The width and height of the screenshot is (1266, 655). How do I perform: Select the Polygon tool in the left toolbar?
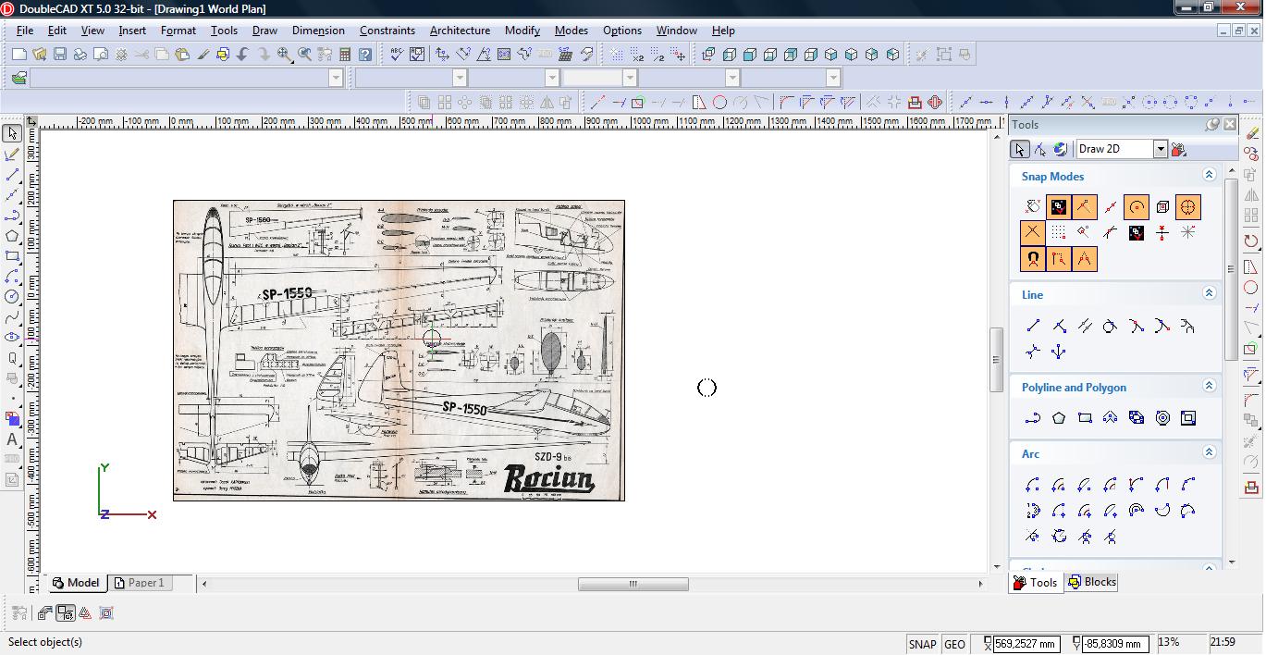pyautogui.click(x=12, y=236)
